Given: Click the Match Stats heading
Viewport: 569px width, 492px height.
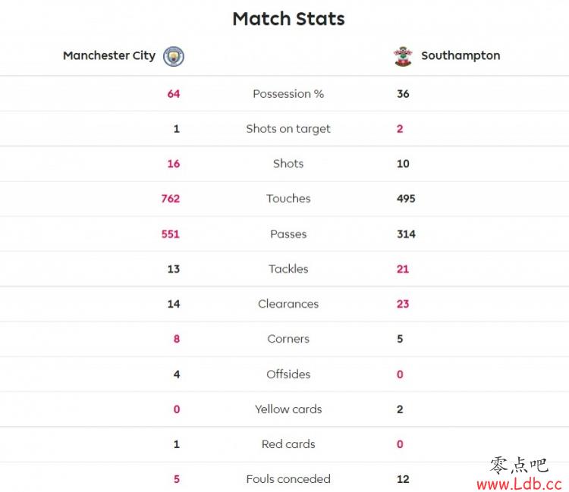Looking at the screenshot, I should tap(288, 19).
